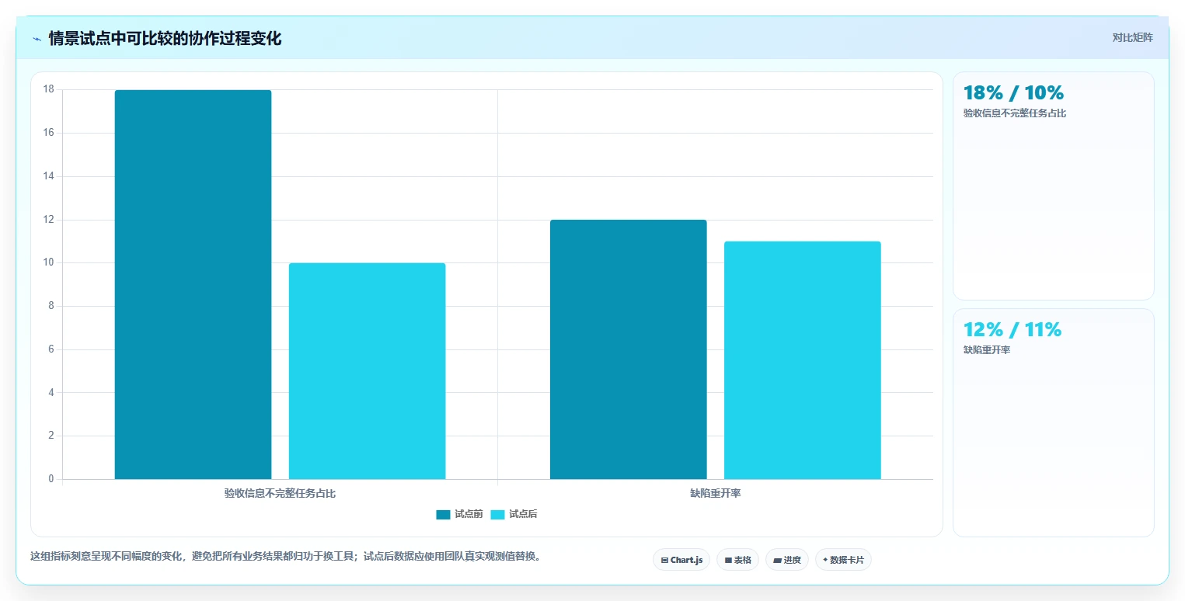Click the light 试点后 bar for 缺陷重开率
1185x601 pixels.
802,360
